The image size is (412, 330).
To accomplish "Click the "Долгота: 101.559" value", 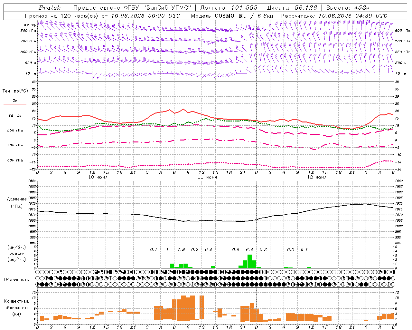I will [229, 8].
